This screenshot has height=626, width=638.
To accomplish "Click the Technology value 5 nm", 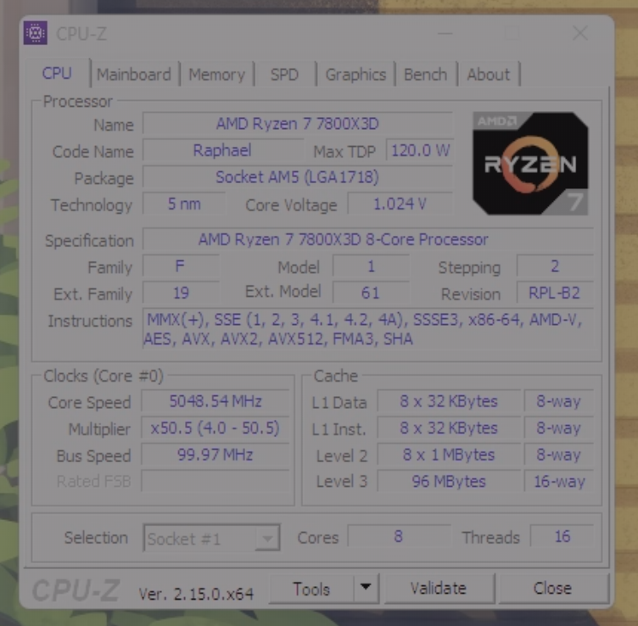I will pyautogui.click(x=184, y=204).
